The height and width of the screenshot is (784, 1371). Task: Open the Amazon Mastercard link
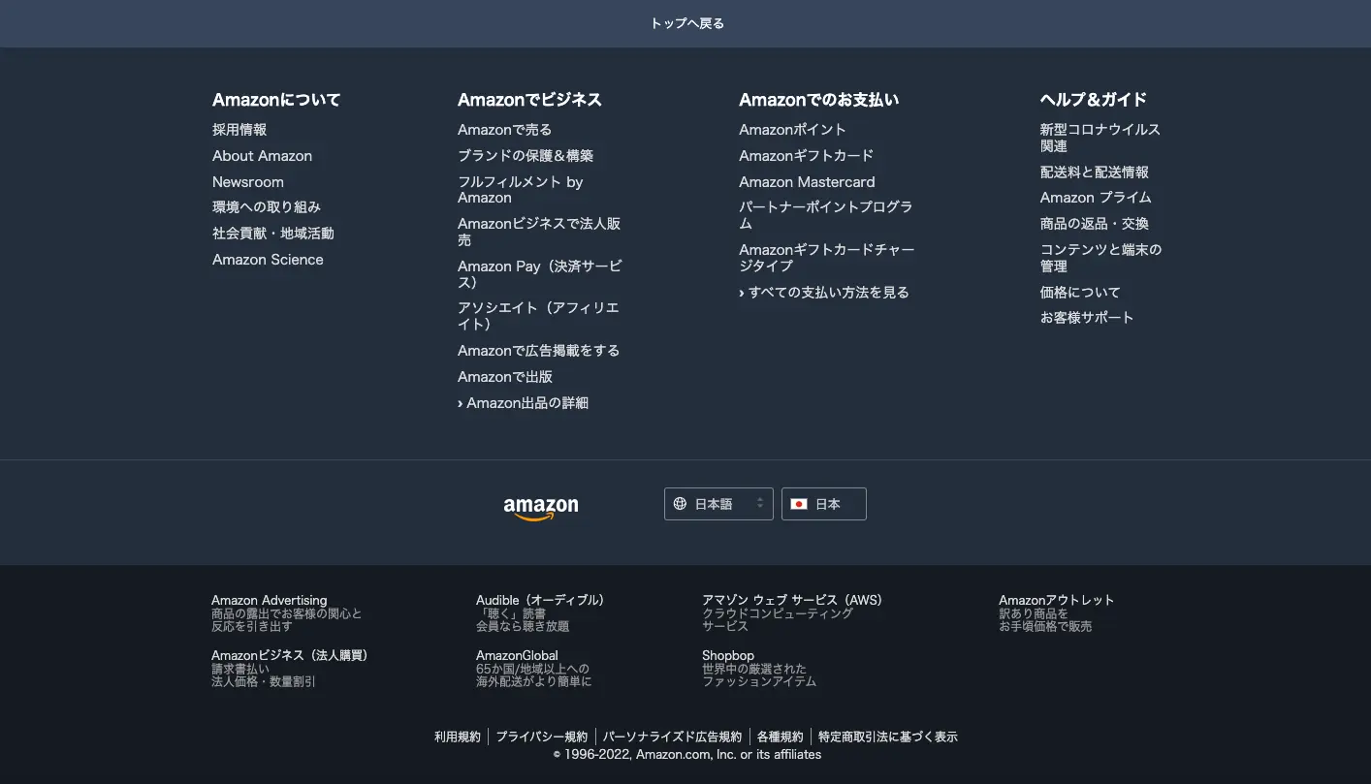[x=807, y=182]
